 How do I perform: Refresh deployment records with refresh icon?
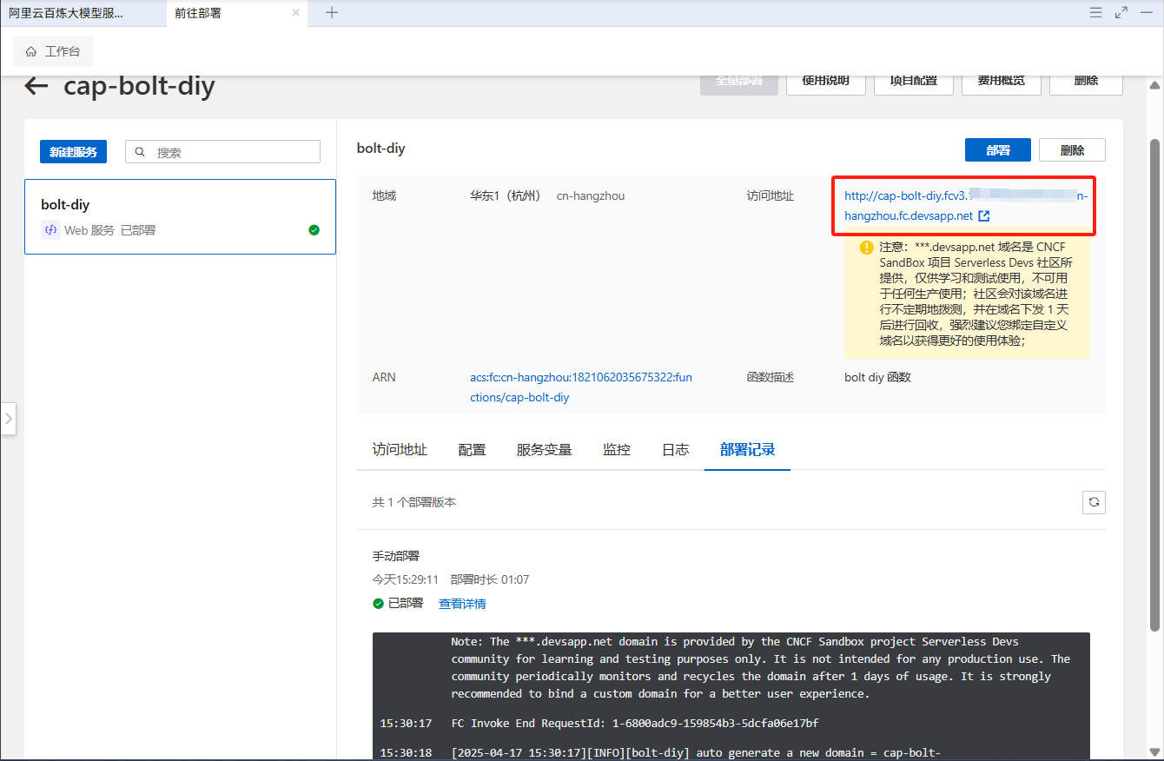click(1094, 502)
